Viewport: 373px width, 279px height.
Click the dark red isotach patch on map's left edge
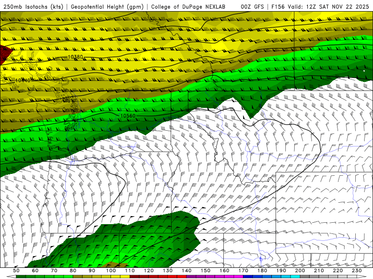pyautogui.click(x=4, y=55)
